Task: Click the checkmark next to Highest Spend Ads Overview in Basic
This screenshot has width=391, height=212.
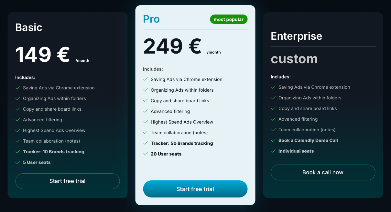Action: pyautogui.click(x=17, y=130)
